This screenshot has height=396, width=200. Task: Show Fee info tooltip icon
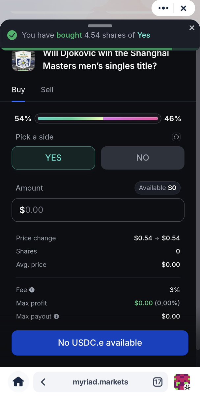click(x=32, y=290)
